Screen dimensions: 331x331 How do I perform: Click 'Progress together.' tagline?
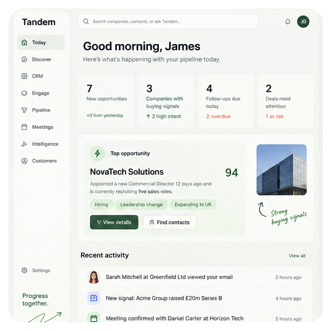(35, 300)
